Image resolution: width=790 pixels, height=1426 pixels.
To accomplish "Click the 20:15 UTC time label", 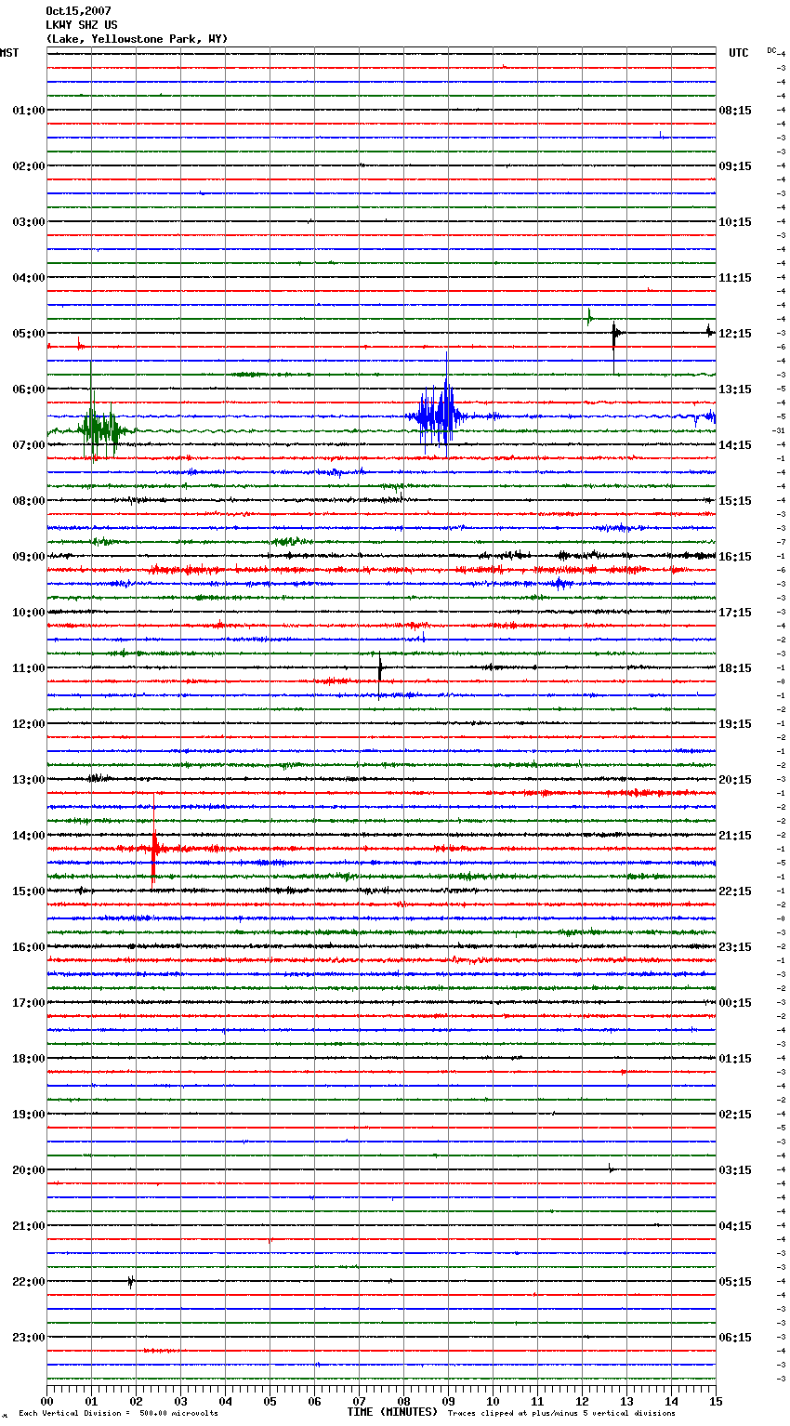I will (x=735, y=780).
